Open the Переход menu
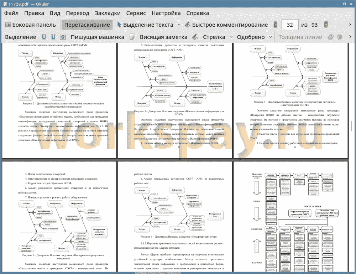This screenshot has height=274, width=356. [x=77, y=13]
